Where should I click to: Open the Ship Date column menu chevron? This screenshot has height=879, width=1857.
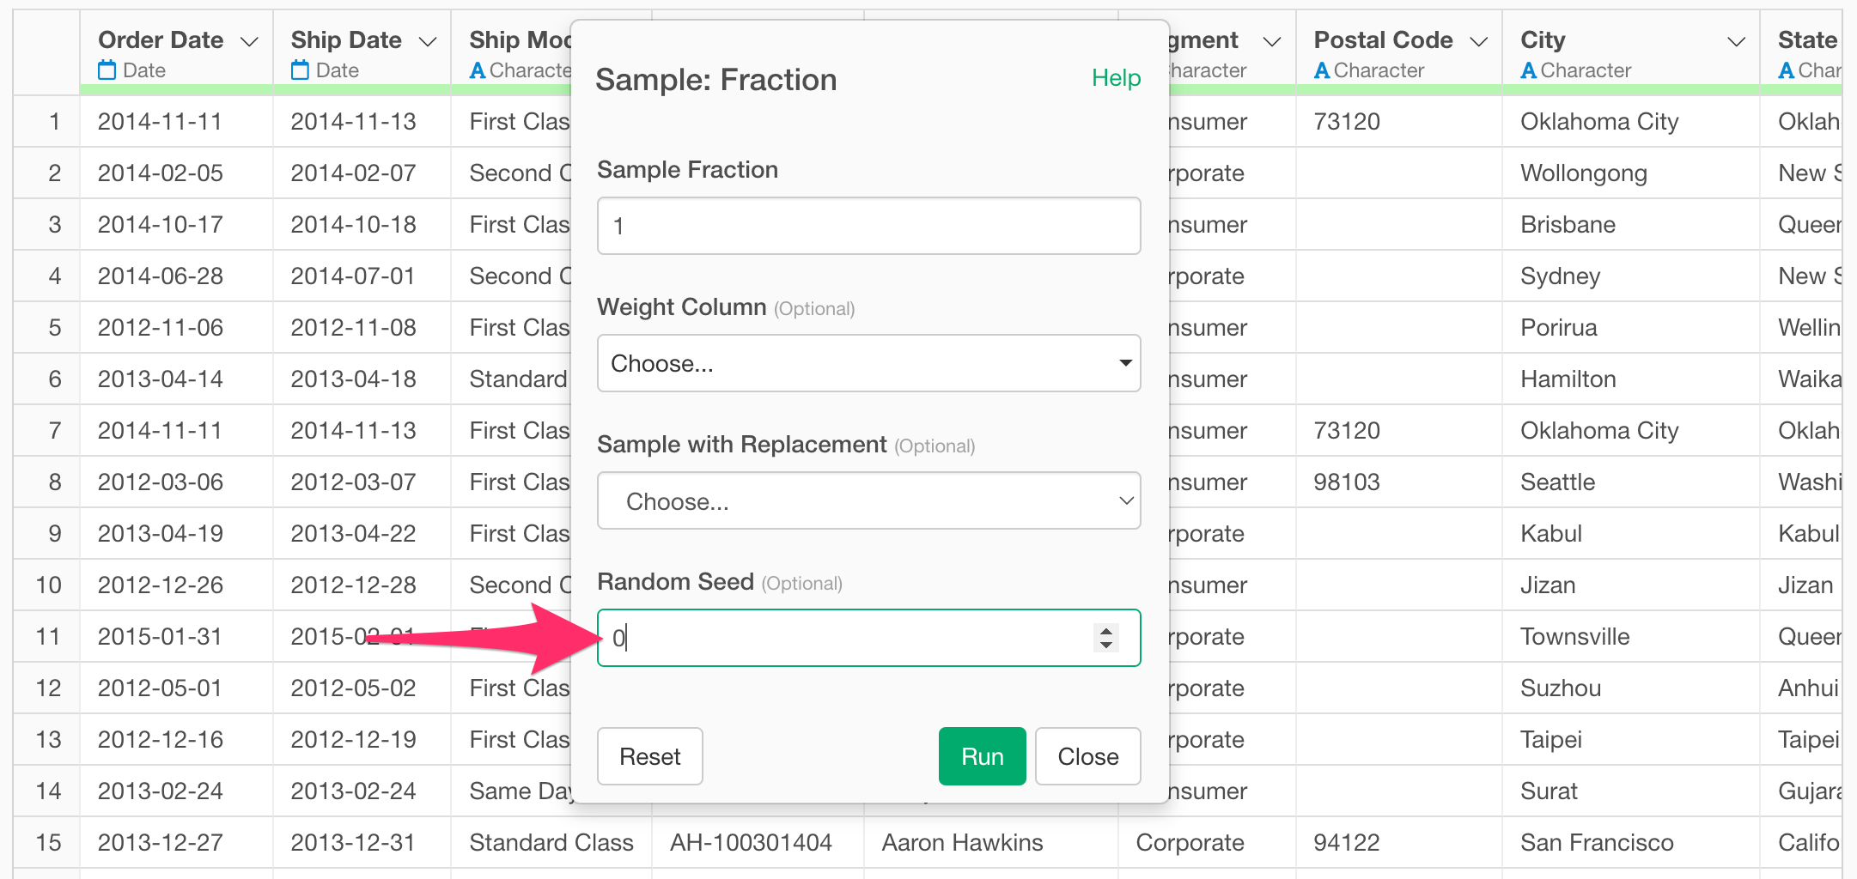(427, 41)
